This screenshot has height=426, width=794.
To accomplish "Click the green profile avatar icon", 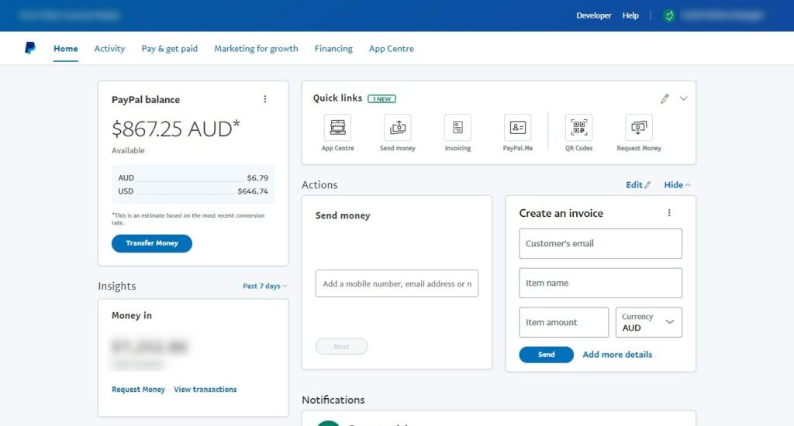I will pyautogui.click(x=669, y=15).
